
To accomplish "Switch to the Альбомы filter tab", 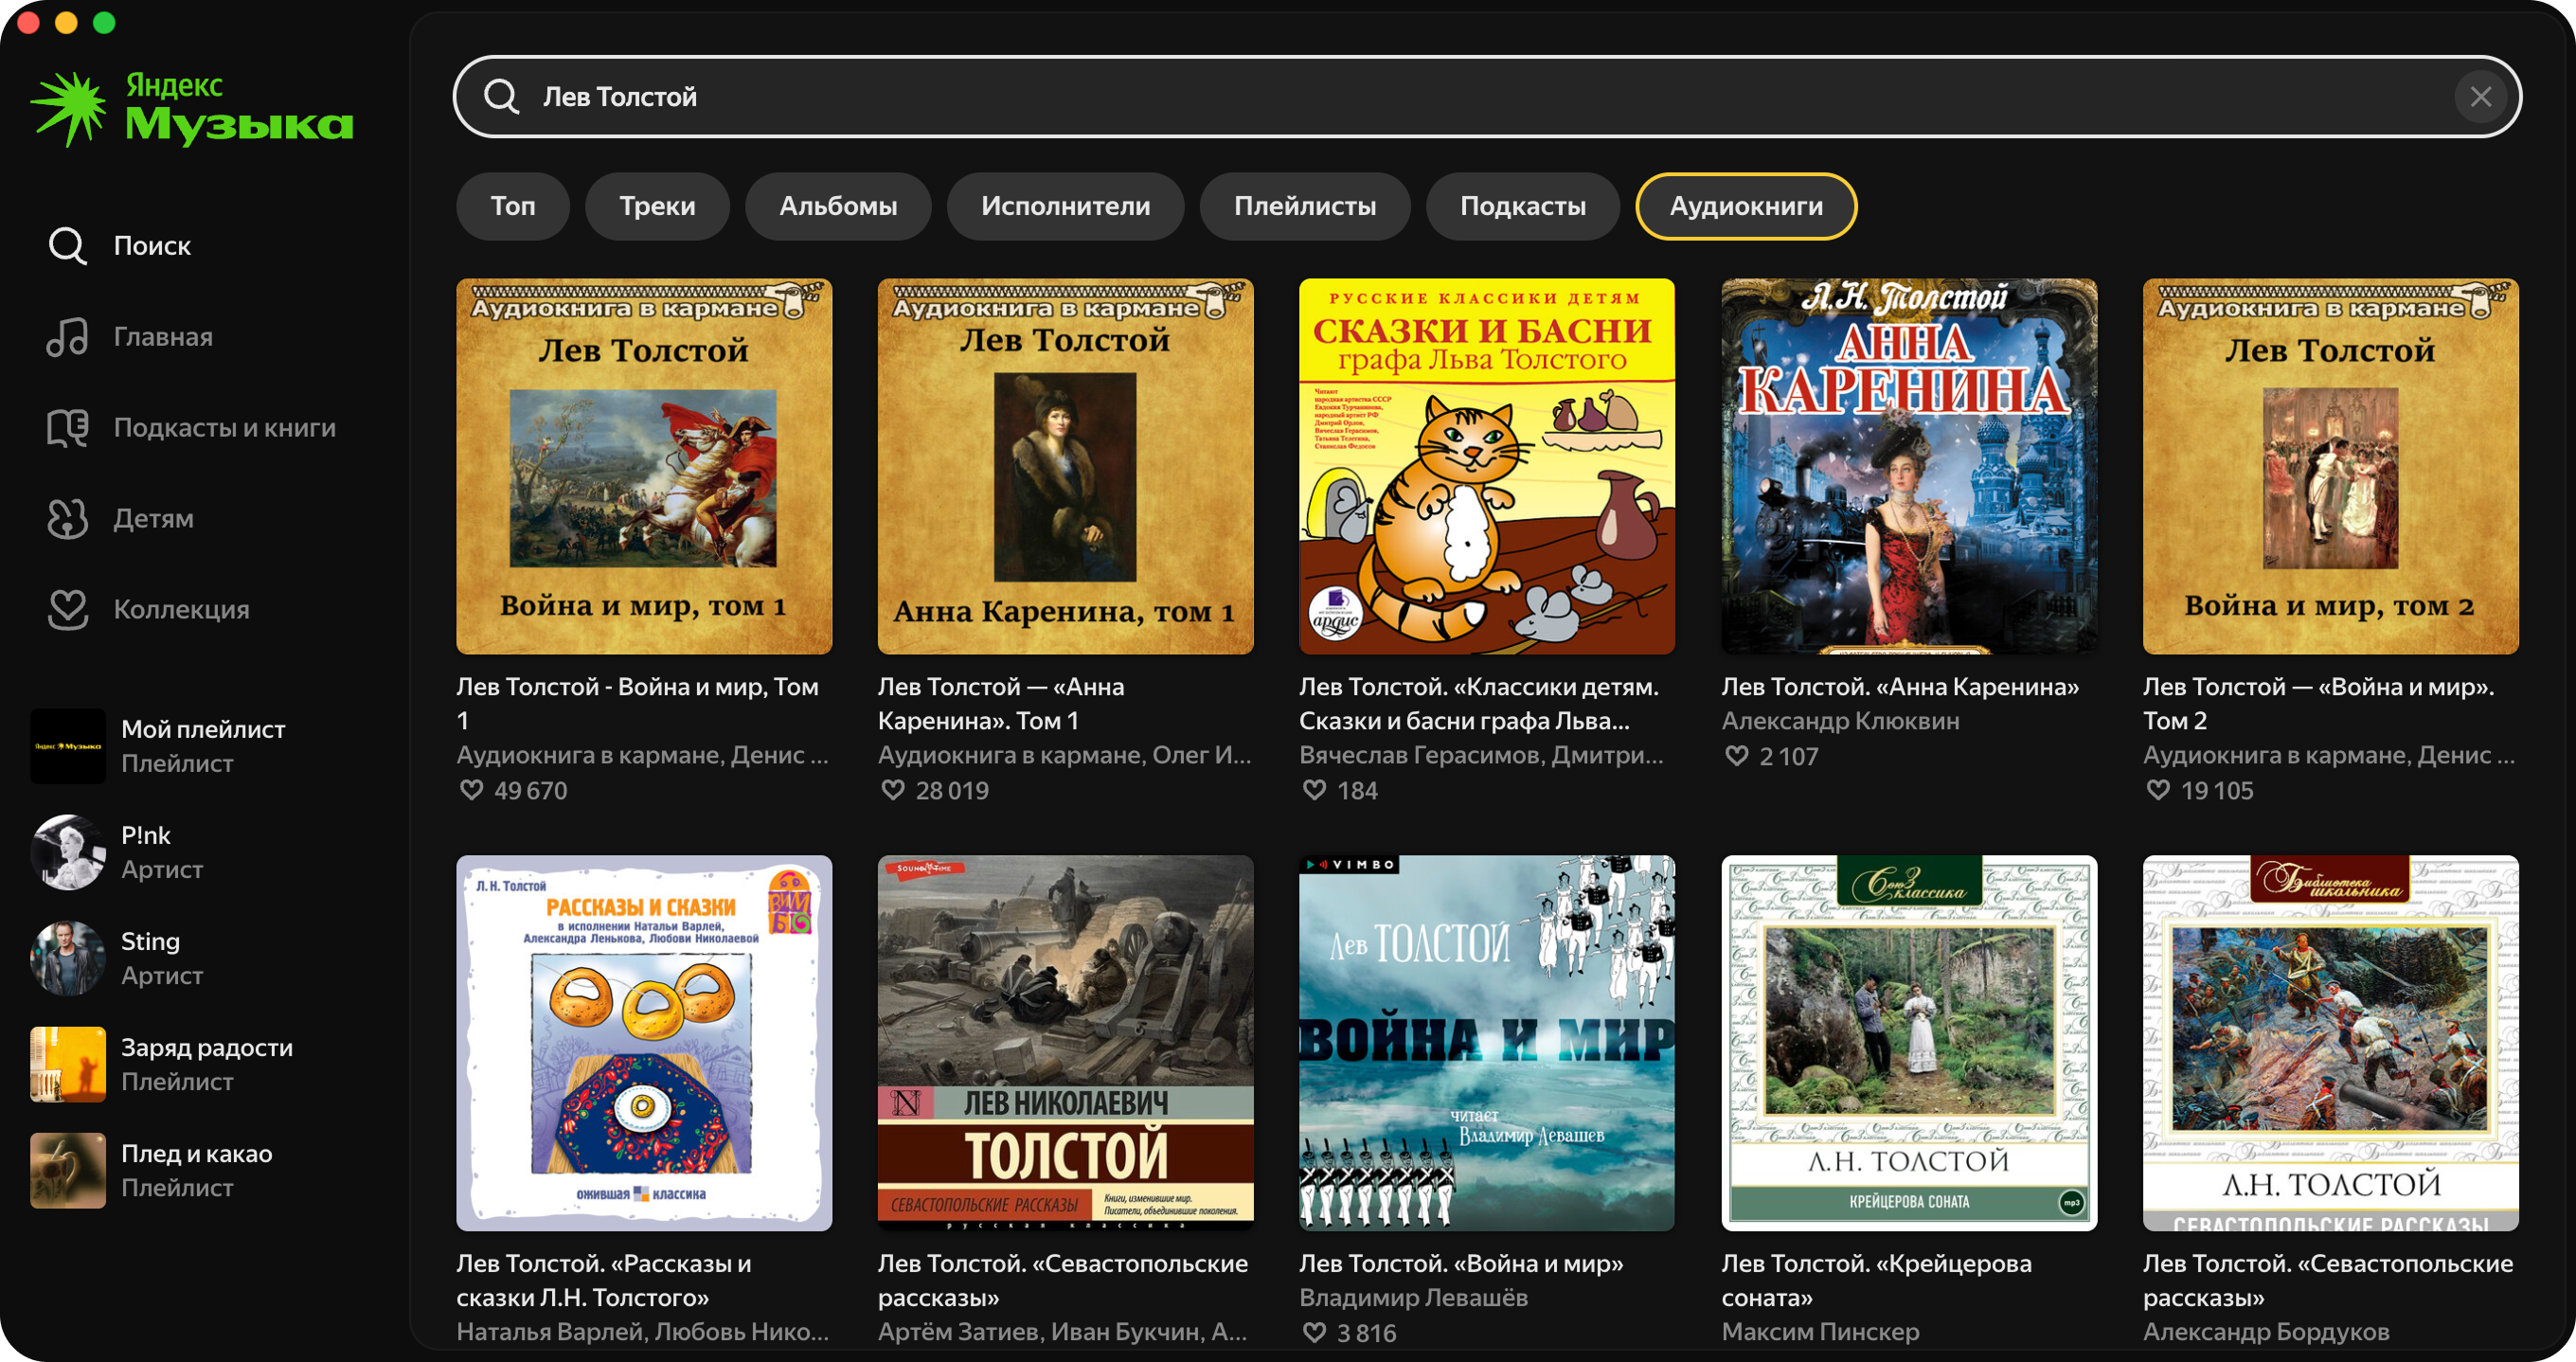I will tap(838, 207).
